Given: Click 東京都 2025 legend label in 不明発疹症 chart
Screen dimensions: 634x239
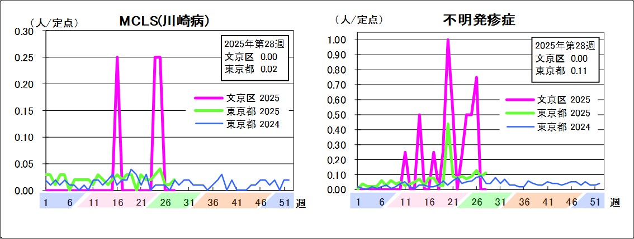Looking at the screenshot, I should [564, 113].
